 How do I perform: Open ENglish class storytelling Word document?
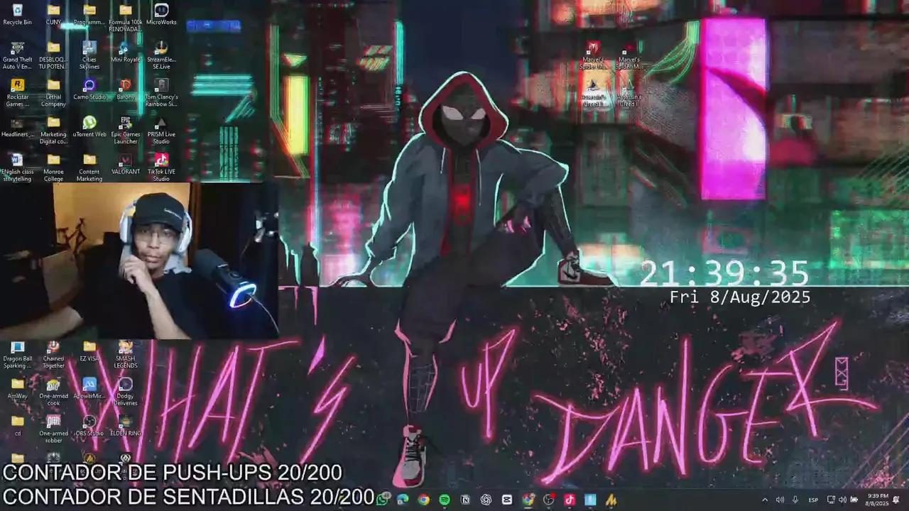17,167
